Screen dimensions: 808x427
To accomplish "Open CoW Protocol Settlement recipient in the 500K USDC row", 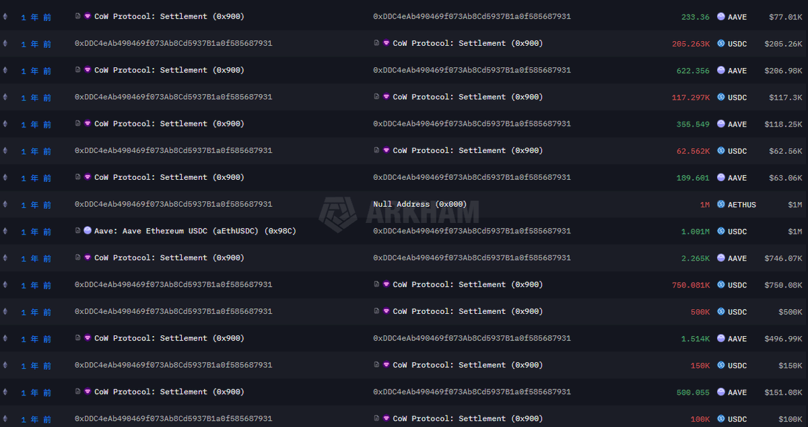I will pyautogui.click(x=468, y=311).
